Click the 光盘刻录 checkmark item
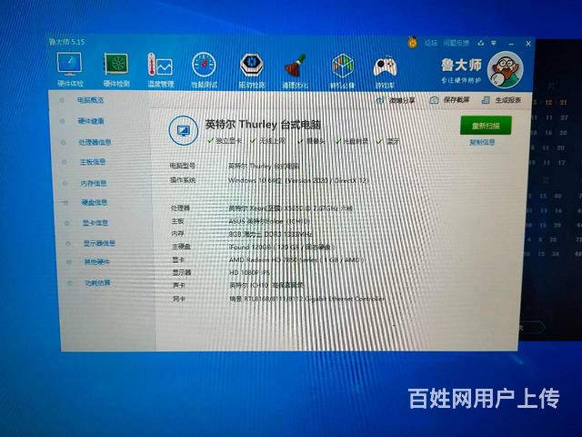582x437 pixels. [352, 141]
